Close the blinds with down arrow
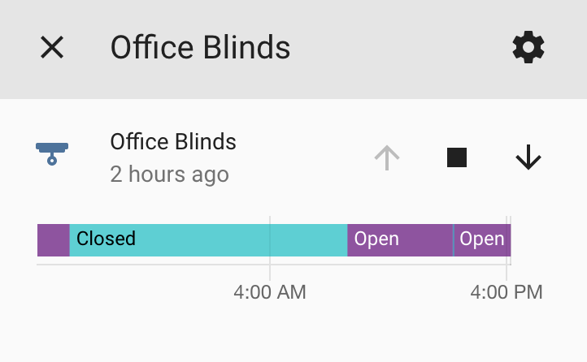Viewport: 587px width, 362px height. coord(528,157)
